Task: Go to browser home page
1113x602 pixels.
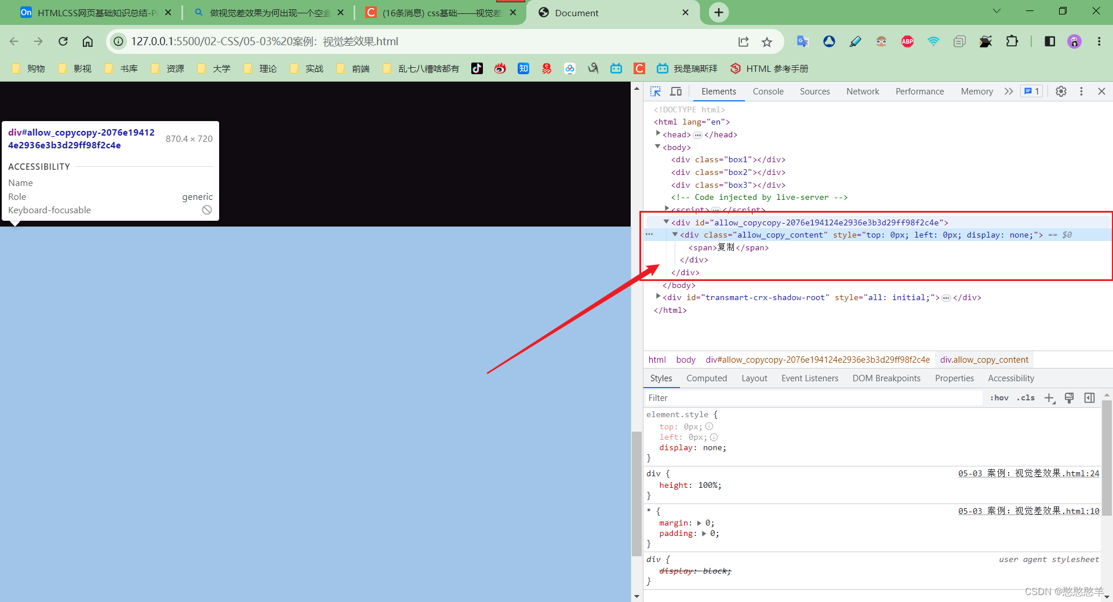Action: (88, 41)
